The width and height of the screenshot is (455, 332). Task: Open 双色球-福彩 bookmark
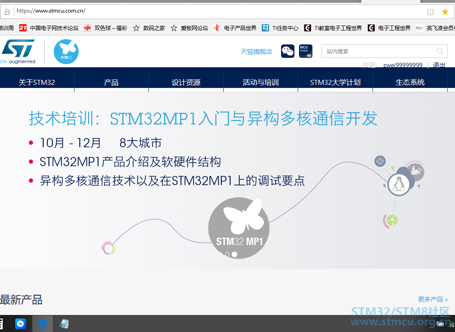coord(105,28)
